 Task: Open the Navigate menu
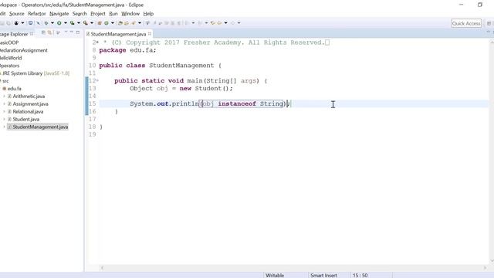click(59, 14)
